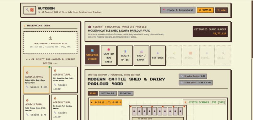Click the brick icon on Brick… slot
This screenshot has height=120, width=253.
[x=191, y=53]
